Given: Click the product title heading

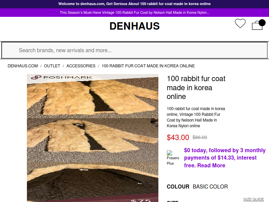Looking at the screenshot, I should tap(196, 88).
